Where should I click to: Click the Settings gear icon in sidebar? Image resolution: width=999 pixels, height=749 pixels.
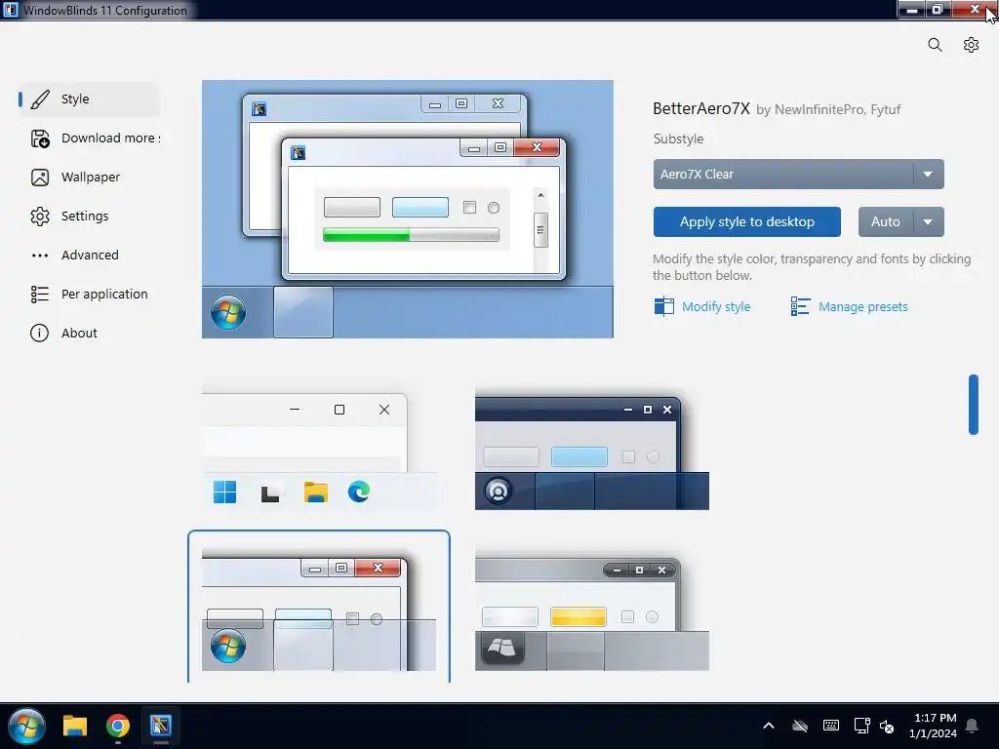pyautogui.click(x=39, y=217)
